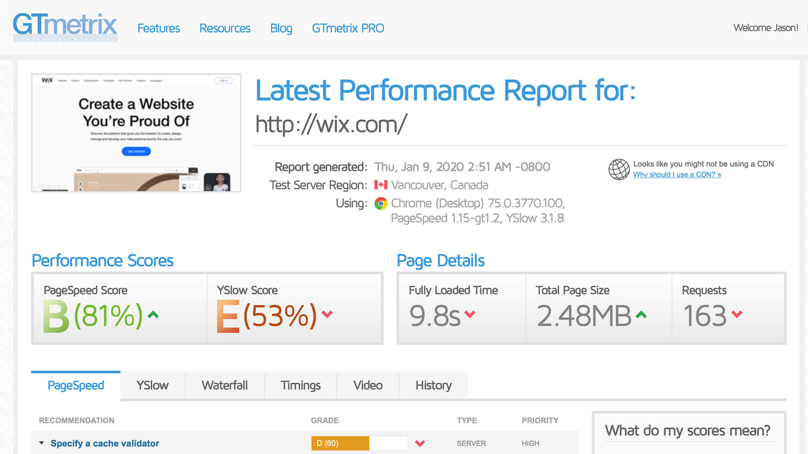Select the PageSpeed tab
Viewport: 808px width, 454px height.
pos(76,385)
